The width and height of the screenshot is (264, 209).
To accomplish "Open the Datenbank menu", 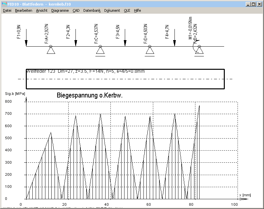I will pyautogui.click(x=92, y=10).
